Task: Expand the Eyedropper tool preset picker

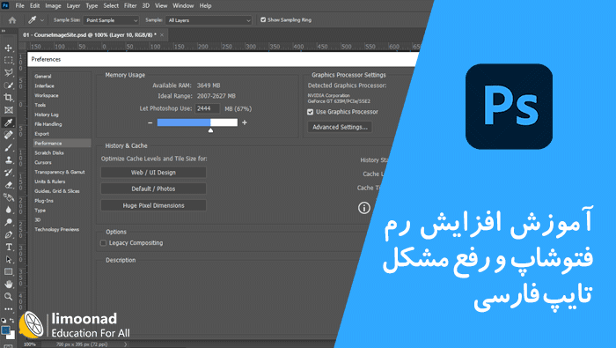Action: (42, 20)
